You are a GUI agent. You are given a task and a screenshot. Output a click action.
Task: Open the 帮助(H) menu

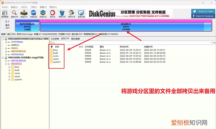tap(53, 7)
